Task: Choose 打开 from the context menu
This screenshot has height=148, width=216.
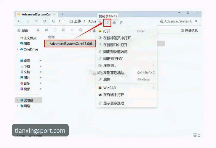Action: coord(127,31)
